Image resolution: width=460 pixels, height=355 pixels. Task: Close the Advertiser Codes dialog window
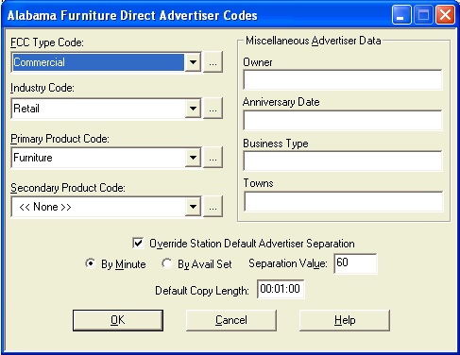point(445,15)
